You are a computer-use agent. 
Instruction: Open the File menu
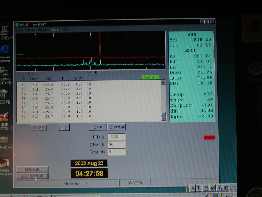click(x=18, y=29)
